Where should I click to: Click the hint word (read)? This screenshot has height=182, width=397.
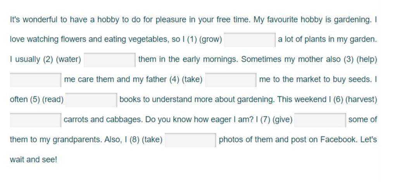[53, 100]
